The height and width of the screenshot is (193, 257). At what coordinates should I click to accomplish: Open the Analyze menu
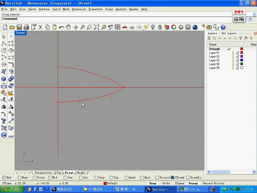point(121,9)
